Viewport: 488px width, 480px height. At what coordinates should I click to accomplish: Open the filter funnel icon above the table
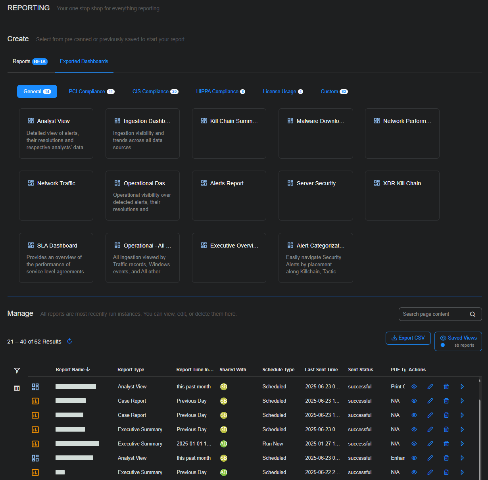point(17,370)
